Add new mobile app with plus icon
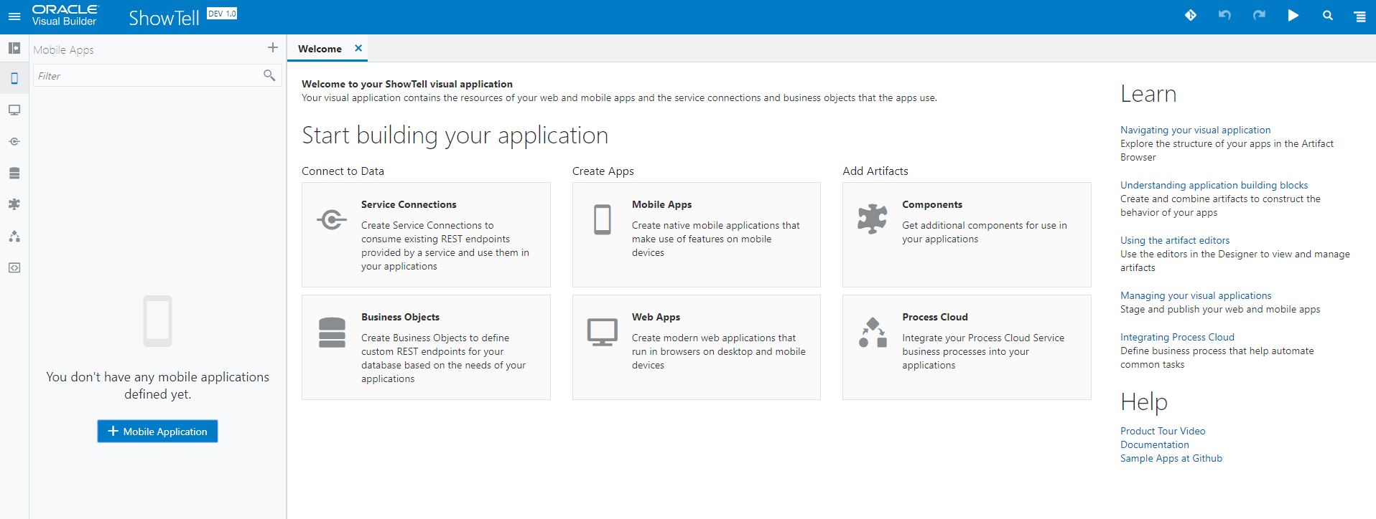Viewport: 1376px width, 519px height. [x=273, y=47]
